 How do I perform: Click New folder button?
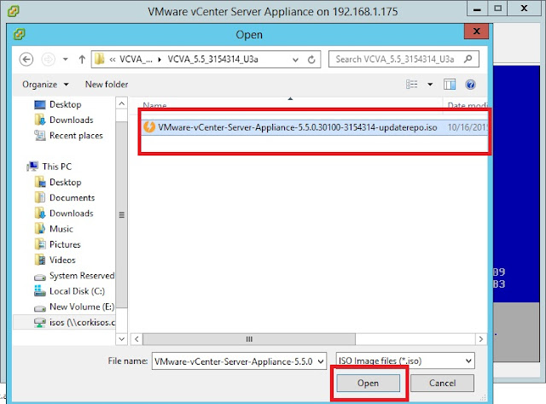coord(107,85)
